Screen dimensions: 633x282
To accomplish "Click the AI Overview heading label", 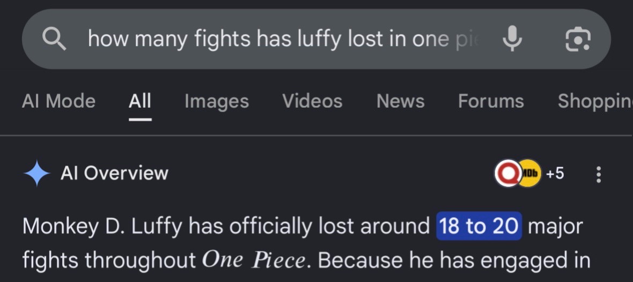I will tap(114, 174).
